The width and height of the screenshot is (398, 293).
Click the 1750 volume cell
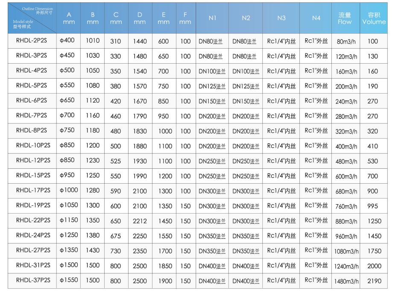click(x=375, y=251)
